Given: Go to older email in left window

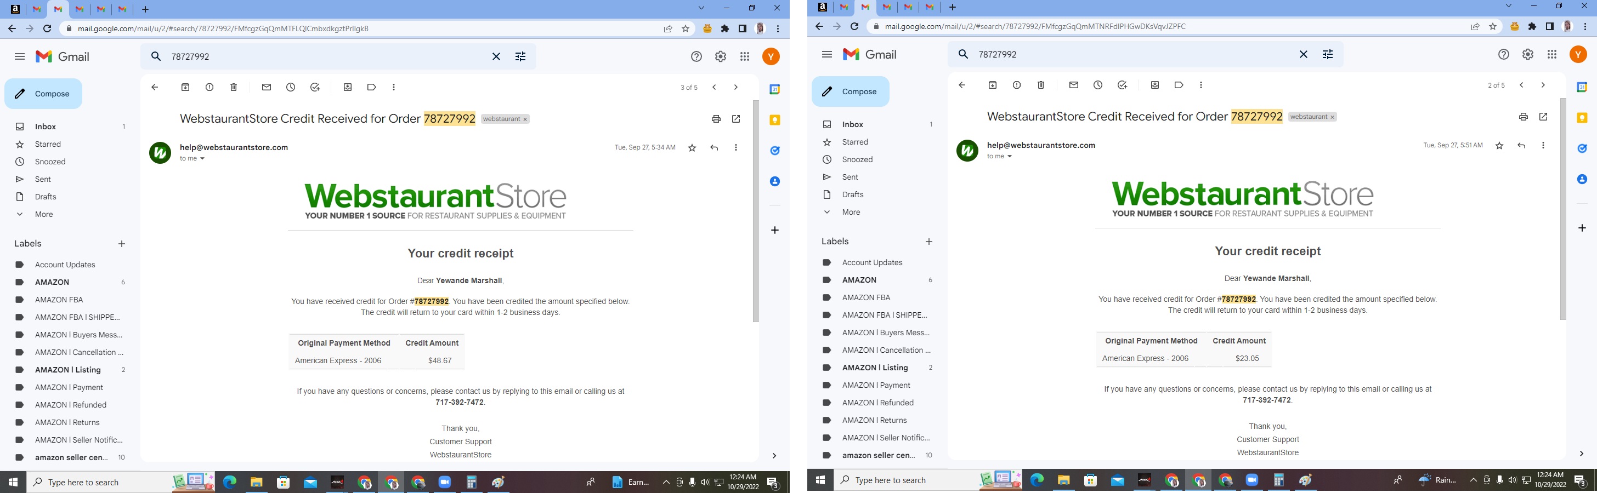Looking at the screenshot, I should (x=735, y=87).
